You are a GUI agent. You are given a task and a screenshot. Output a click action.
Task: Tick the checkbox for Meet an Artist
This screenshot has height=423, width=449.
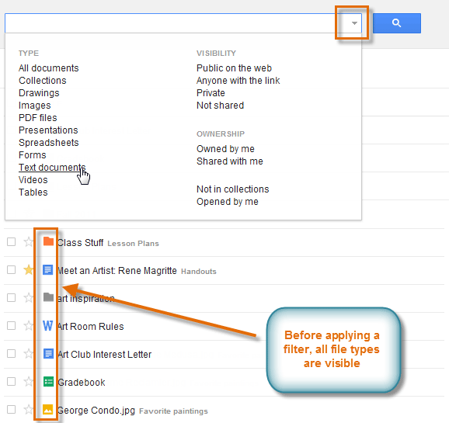pos(11,269)
